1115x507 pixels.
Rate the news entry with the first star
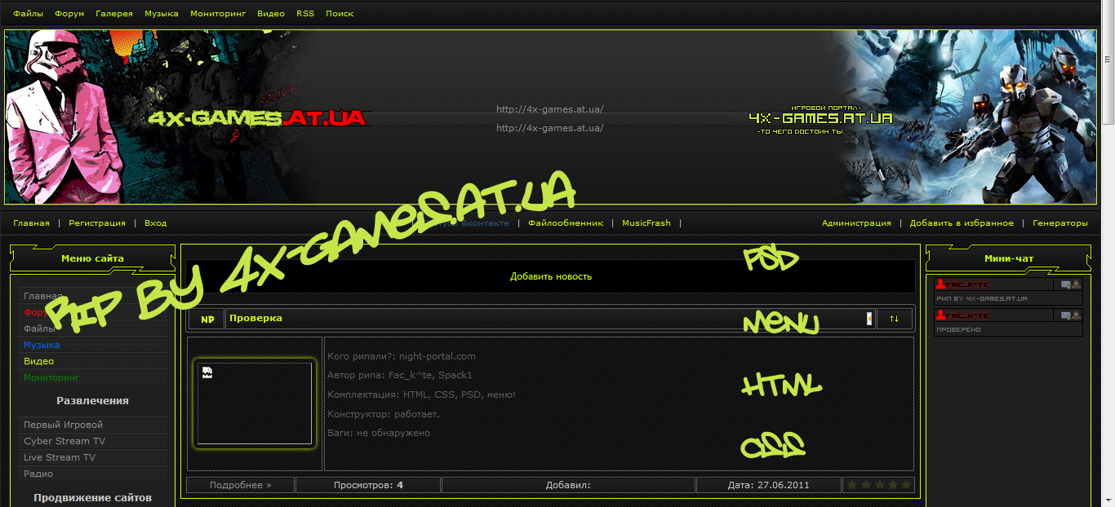point(852,485)
